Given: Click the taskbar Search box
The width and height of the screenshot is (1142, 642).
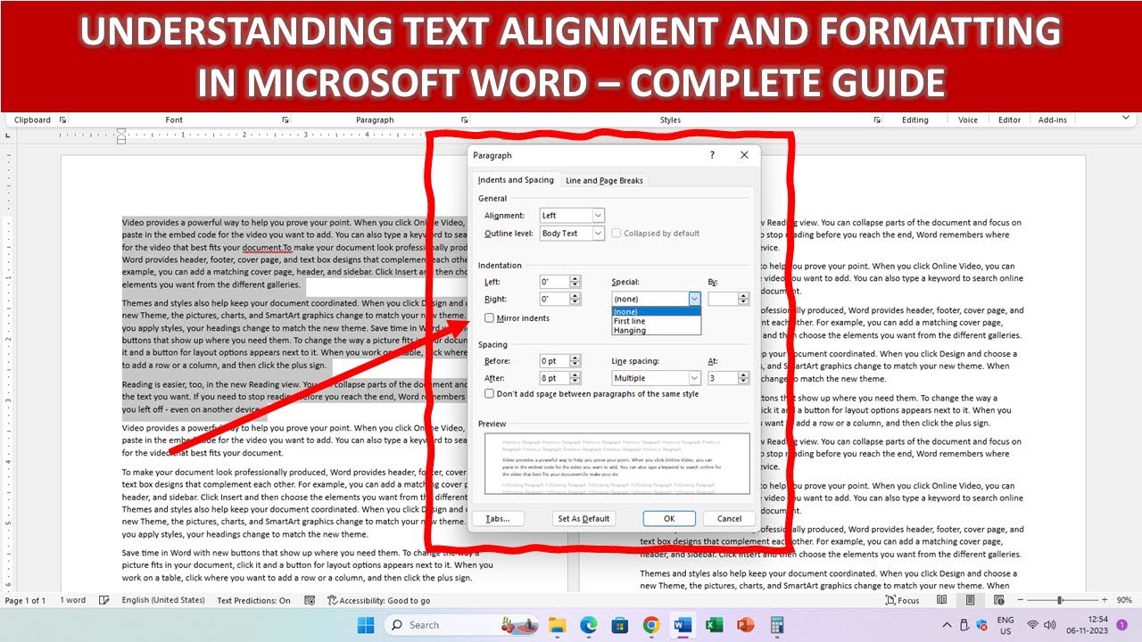Looking at the screenshot, I should coord(461,625).
